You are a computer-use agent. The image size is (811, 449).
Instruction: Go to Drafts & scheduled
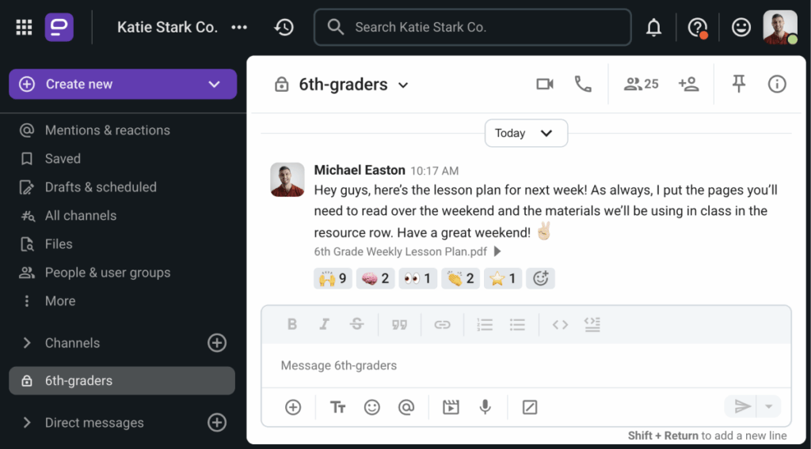(x=101, y=187)
